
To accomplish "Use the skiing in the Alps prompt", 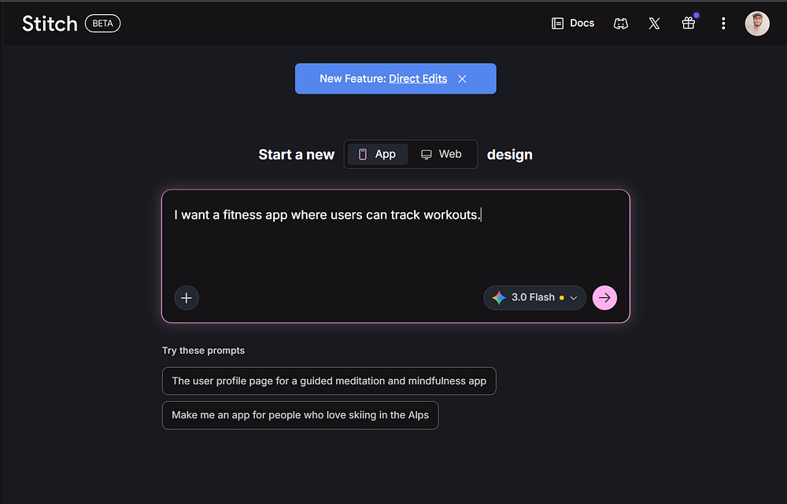I will 300,415.
